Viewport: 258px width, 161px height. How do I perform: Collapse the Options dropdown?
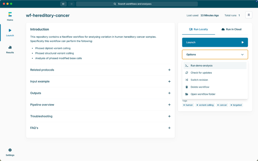coord(215,55)
